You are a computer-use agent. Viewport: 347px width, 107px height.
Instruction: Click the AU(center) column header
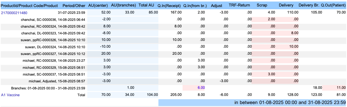click(98, 5)
